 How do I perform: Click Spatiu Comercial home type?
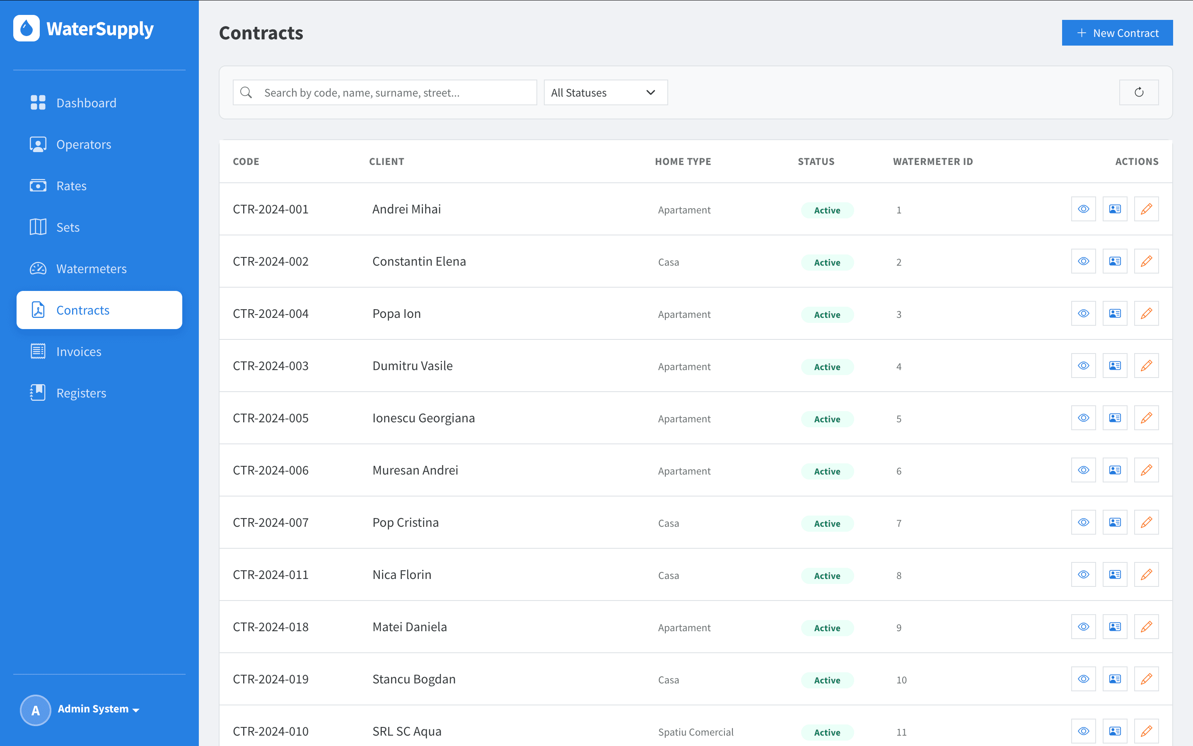click(x=696, y=732)
